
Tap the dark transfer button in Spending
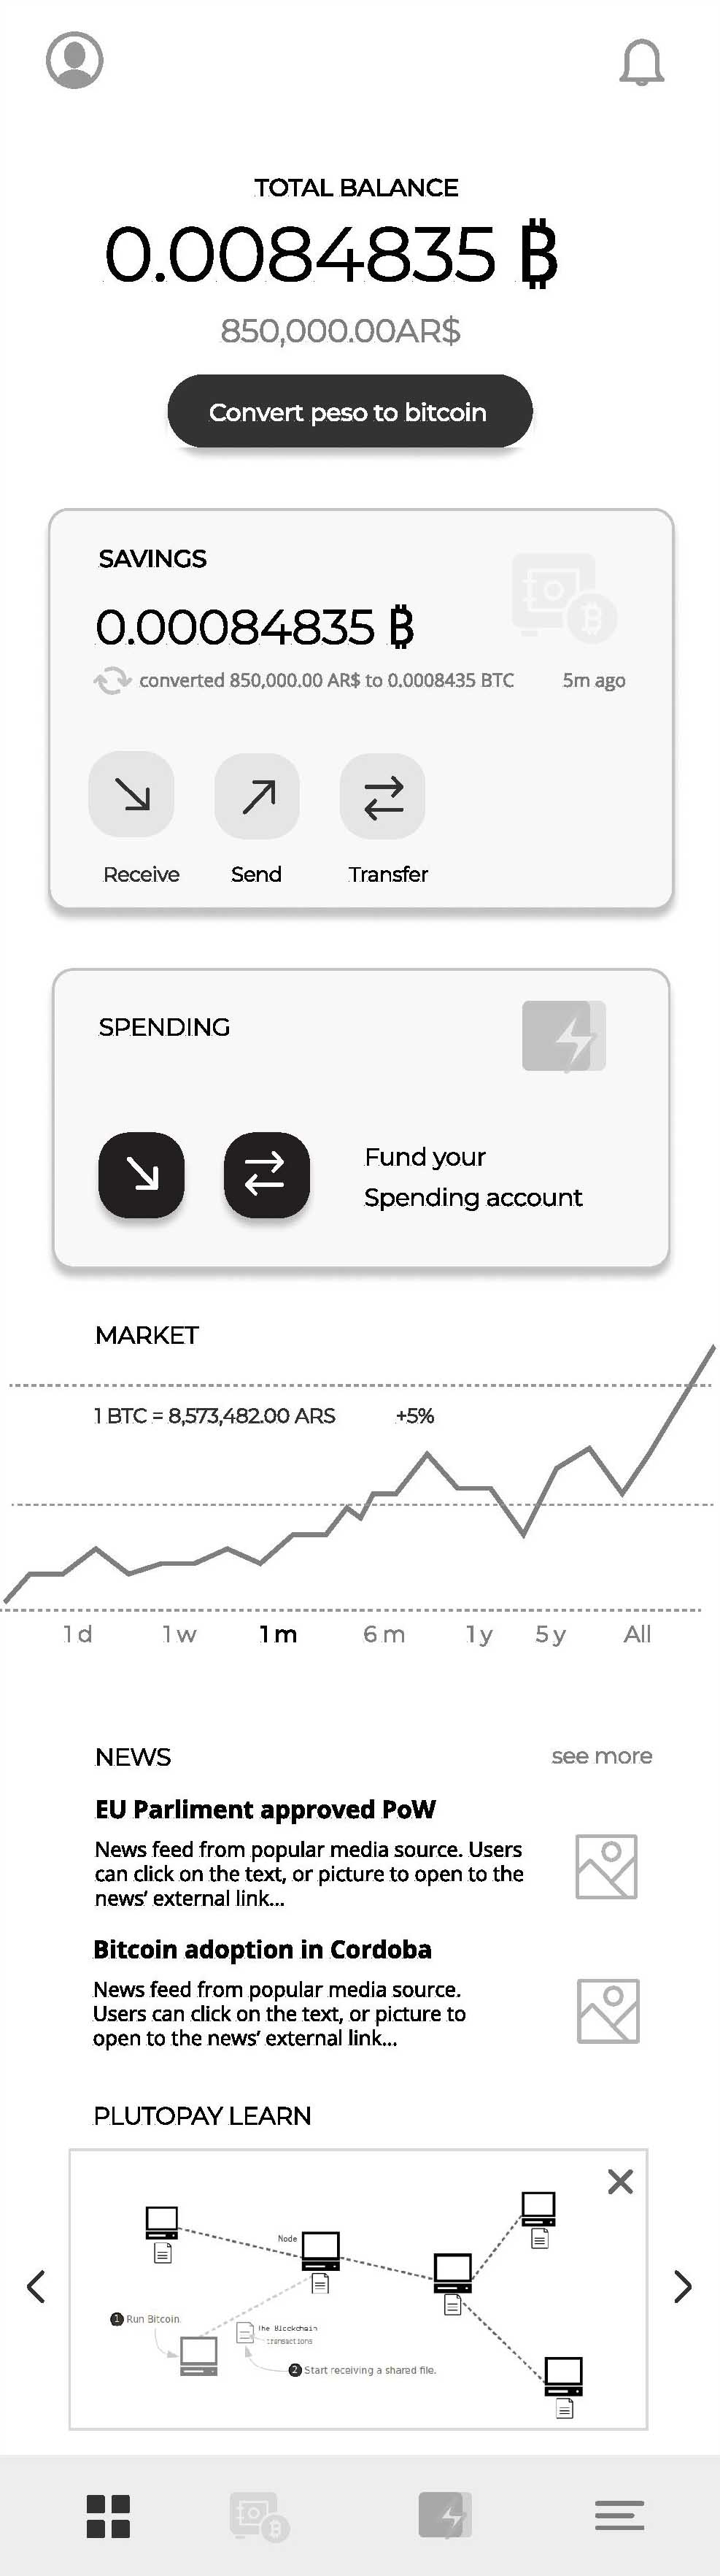point(267,1175)
